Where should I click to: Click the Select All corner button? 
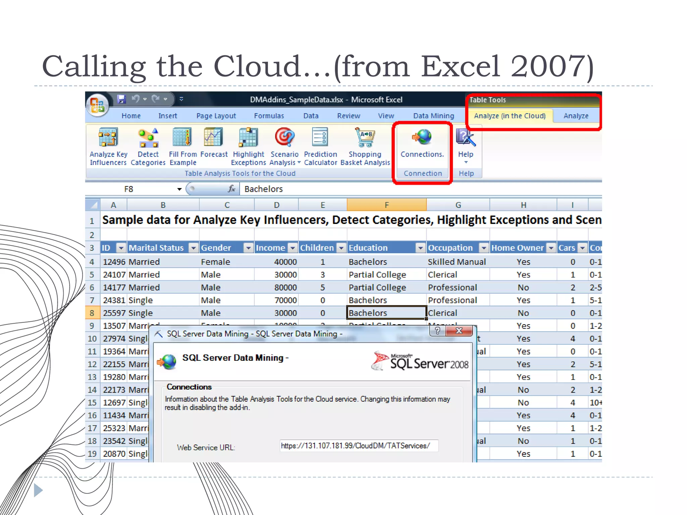[93, 205]
